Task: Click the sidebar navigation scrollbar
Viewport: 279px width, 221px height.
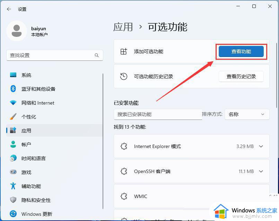Action: tap(103, 141)
